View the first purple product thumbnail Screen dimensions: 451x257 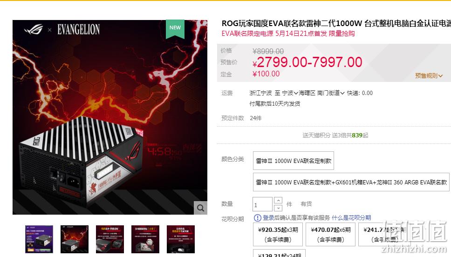tap(39, 239)
